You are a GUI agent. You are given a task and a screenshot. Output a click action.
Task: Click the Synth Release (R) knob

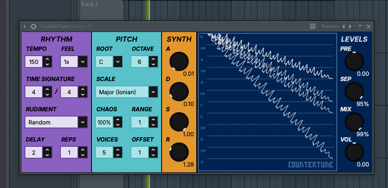pos(179,152)
